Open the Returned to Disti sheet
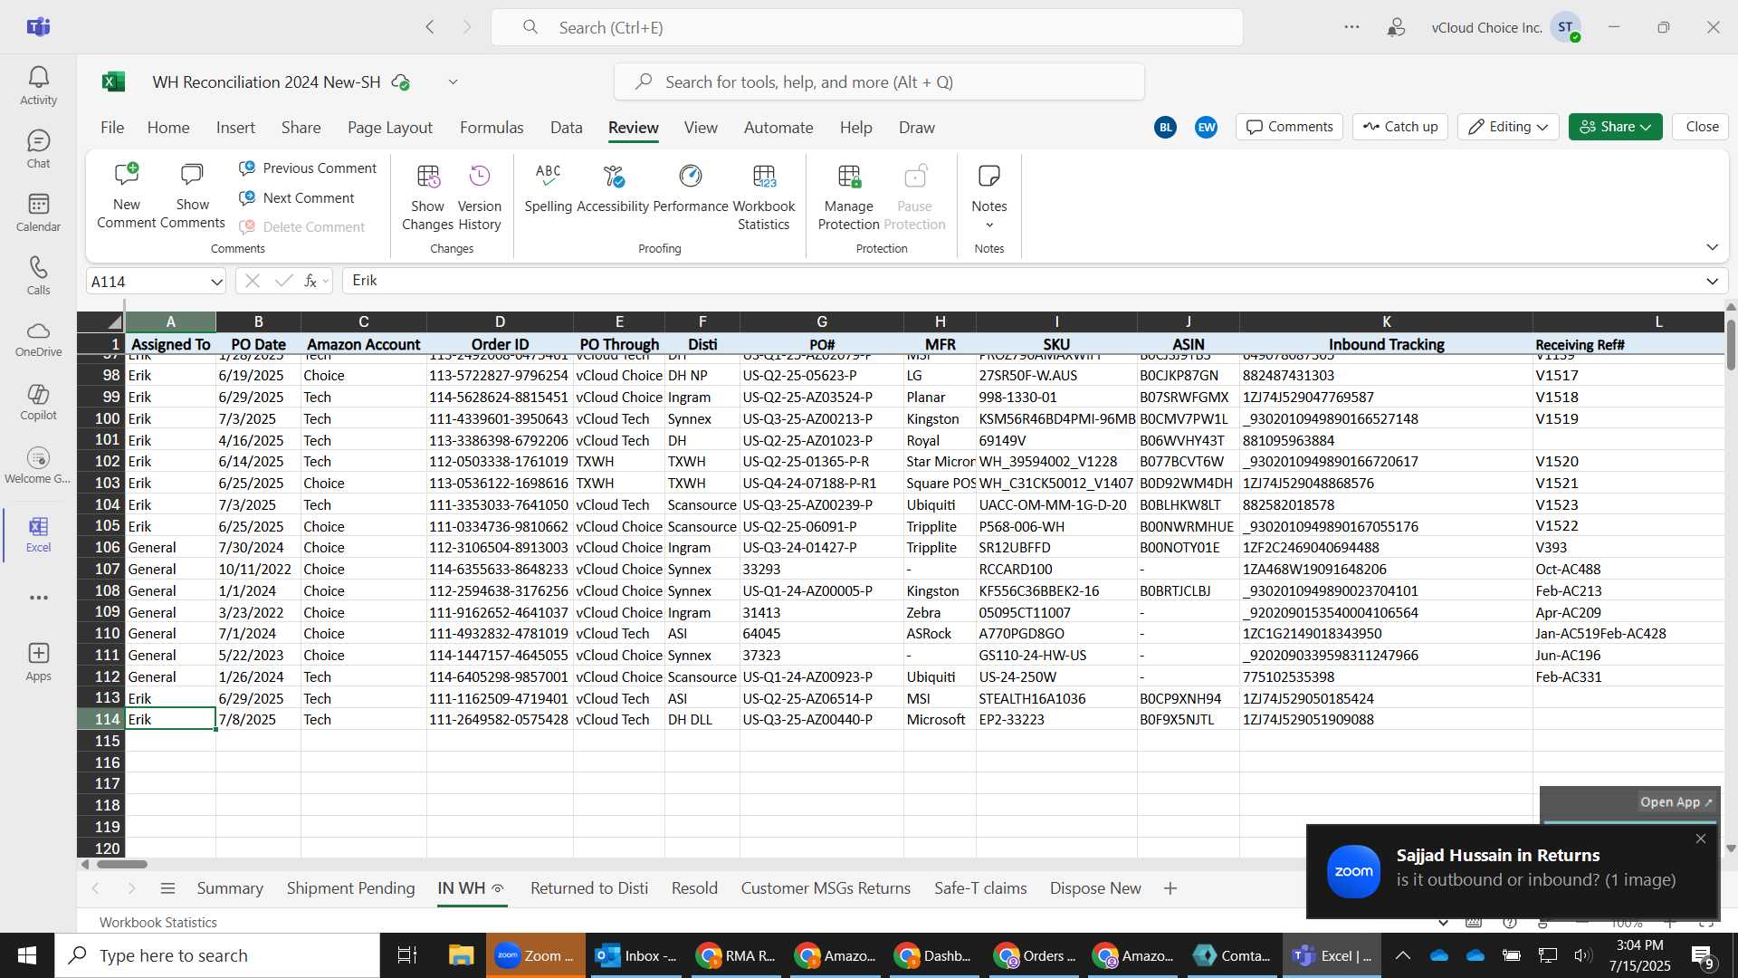The height and width of the screenshot is (978, 1738). click(x=589, y=888)
